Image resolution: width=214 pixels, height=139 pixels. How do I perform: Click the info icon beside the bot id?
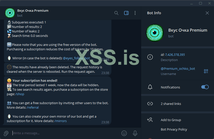[150, 57]
